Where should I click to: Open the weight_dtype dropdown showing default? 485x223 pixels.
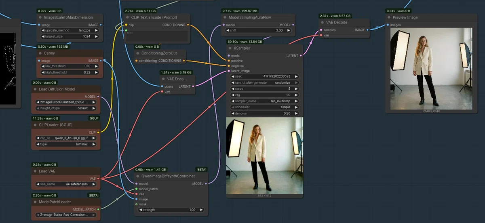pyautogui.click(x=66, y=108)
